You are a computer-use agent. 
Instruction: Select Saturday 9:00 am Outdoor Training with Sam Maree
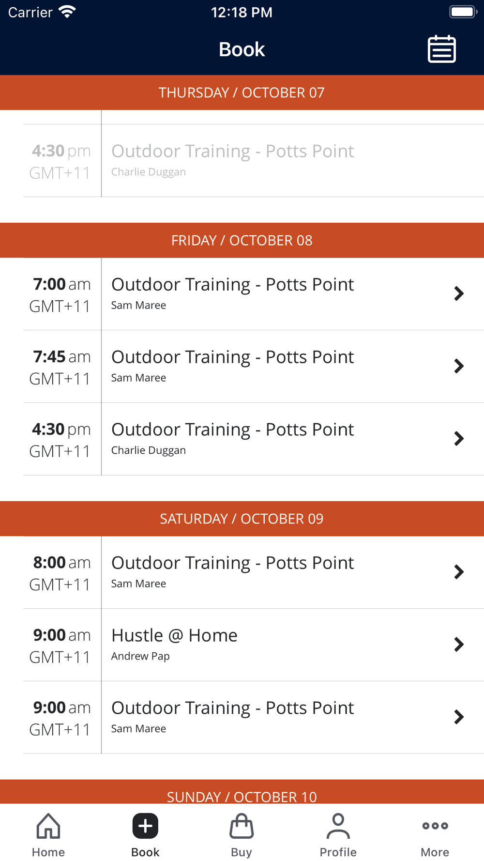(254, 717)
